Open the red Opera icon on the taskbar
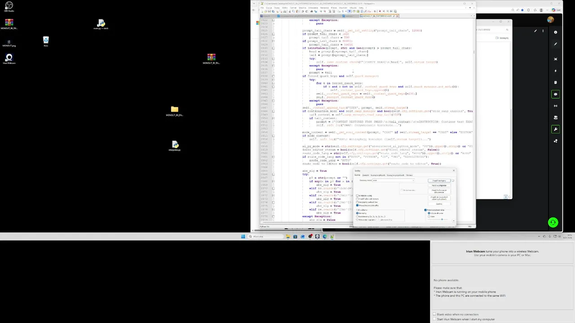Image resolution: width=575 pixels, height=323 pixels. (310, 236)
